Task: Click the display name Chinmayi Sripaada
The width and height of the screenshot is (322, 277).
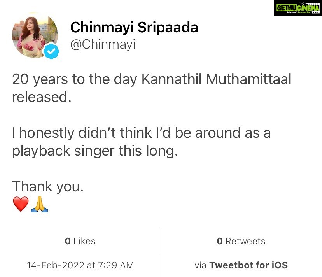Action: pyautogui.click(x=134, y=28)
